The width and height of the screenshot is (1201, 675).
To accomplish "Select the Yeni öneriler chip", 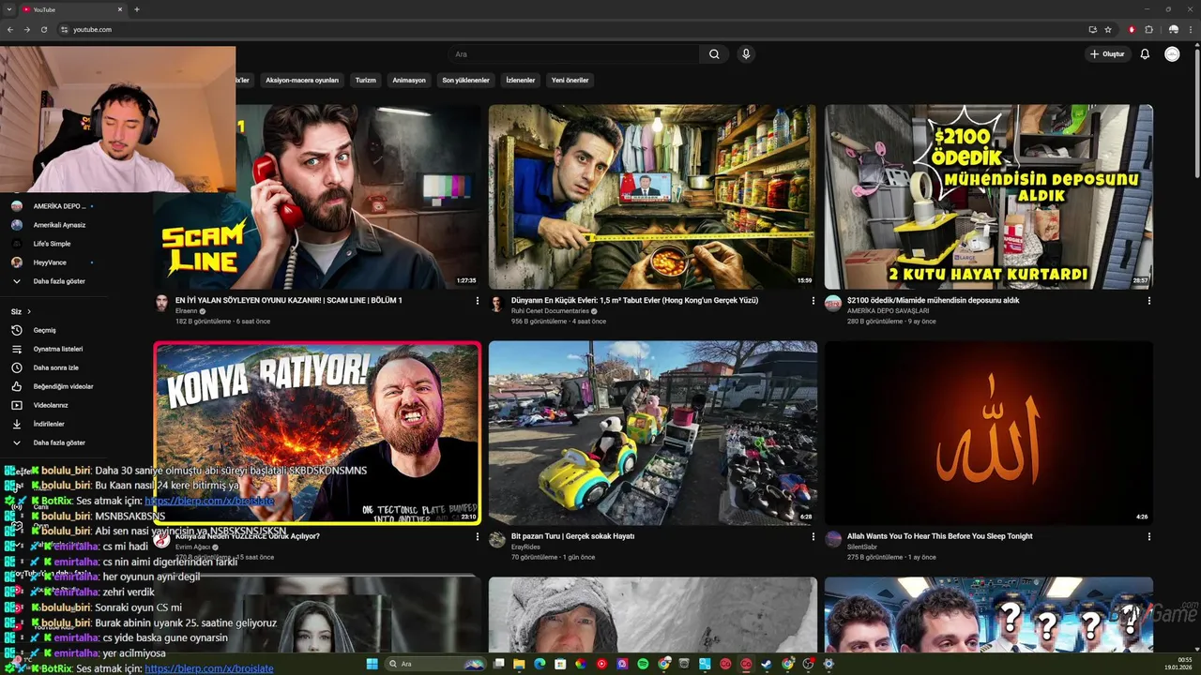I will [570, 81].
